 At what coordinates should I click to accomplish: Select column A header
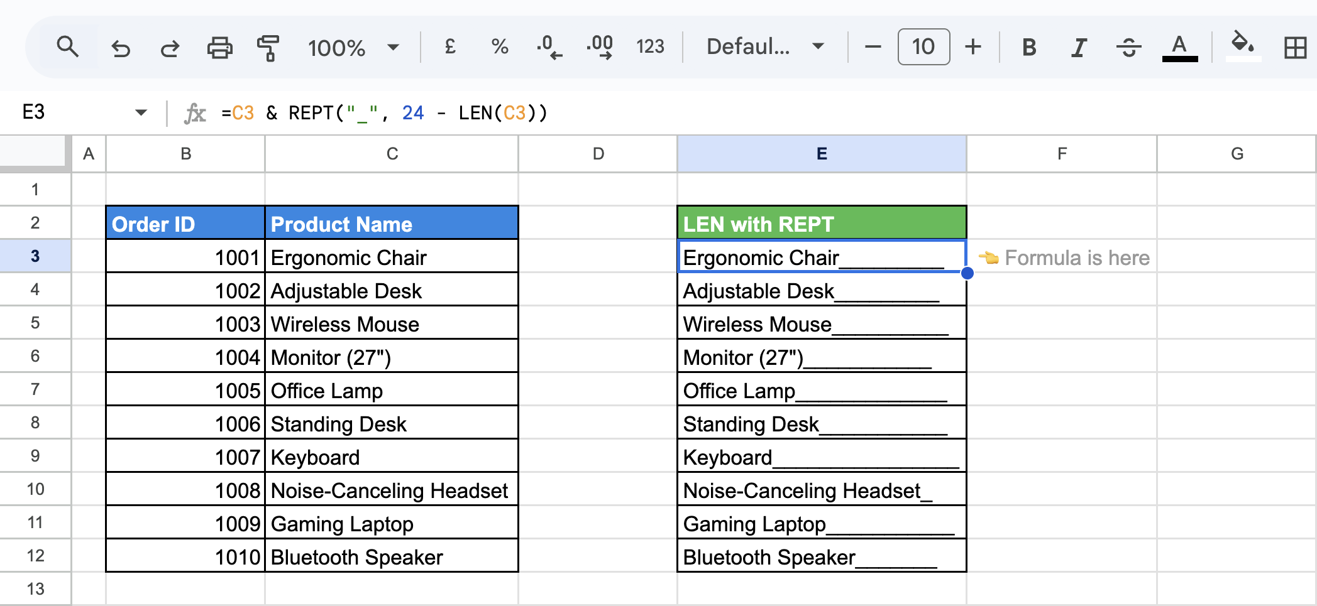coord(89,154)
